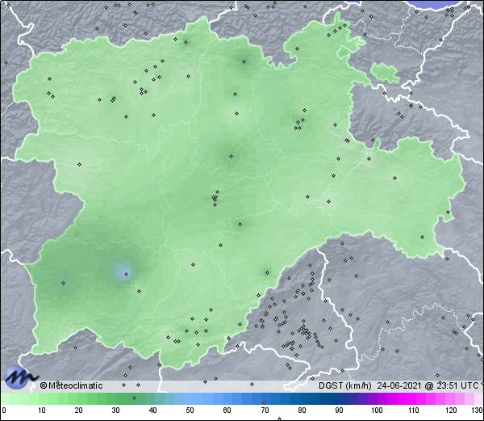Click the station marker inside the light-blue gust spot
Viewport: 484px width, 421px height.
click(x=126, y=274)
